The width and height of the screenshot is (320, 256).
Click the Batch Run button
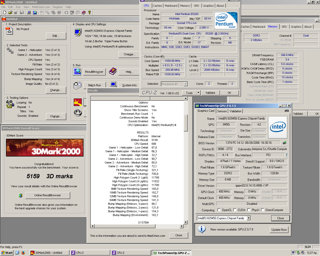pyautogui.click(x=94, y=85)
